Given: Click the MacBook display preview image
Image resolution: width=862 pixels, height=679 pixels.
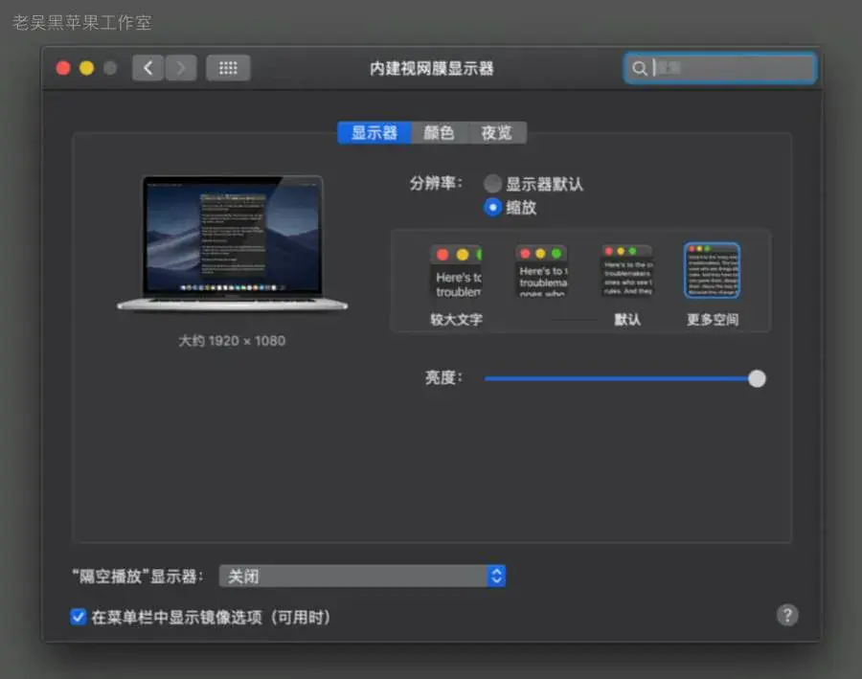Looking at the screenshot, I should click(233, 243).
